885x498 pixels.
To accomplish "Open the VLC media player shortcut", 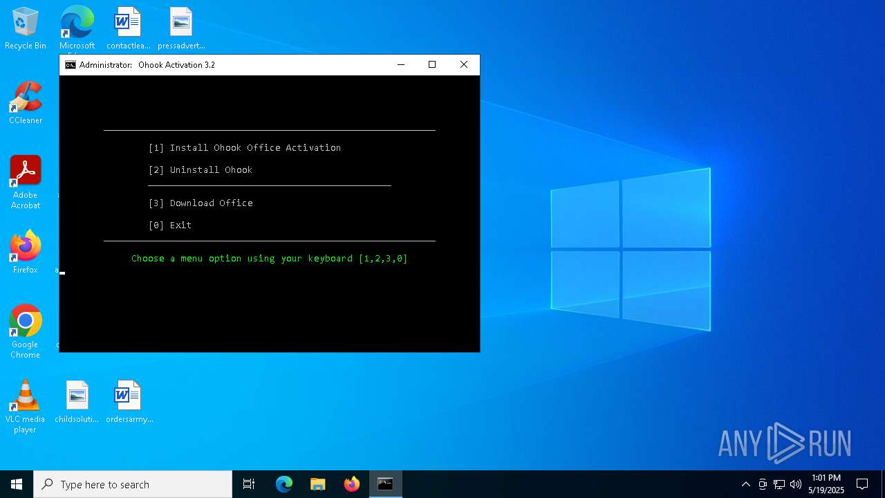I will 26,407.
